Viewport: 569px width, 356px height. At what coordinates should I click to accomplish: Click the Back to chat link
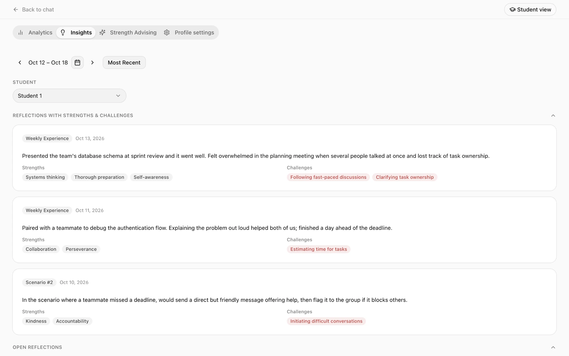(x=34, y=10)
